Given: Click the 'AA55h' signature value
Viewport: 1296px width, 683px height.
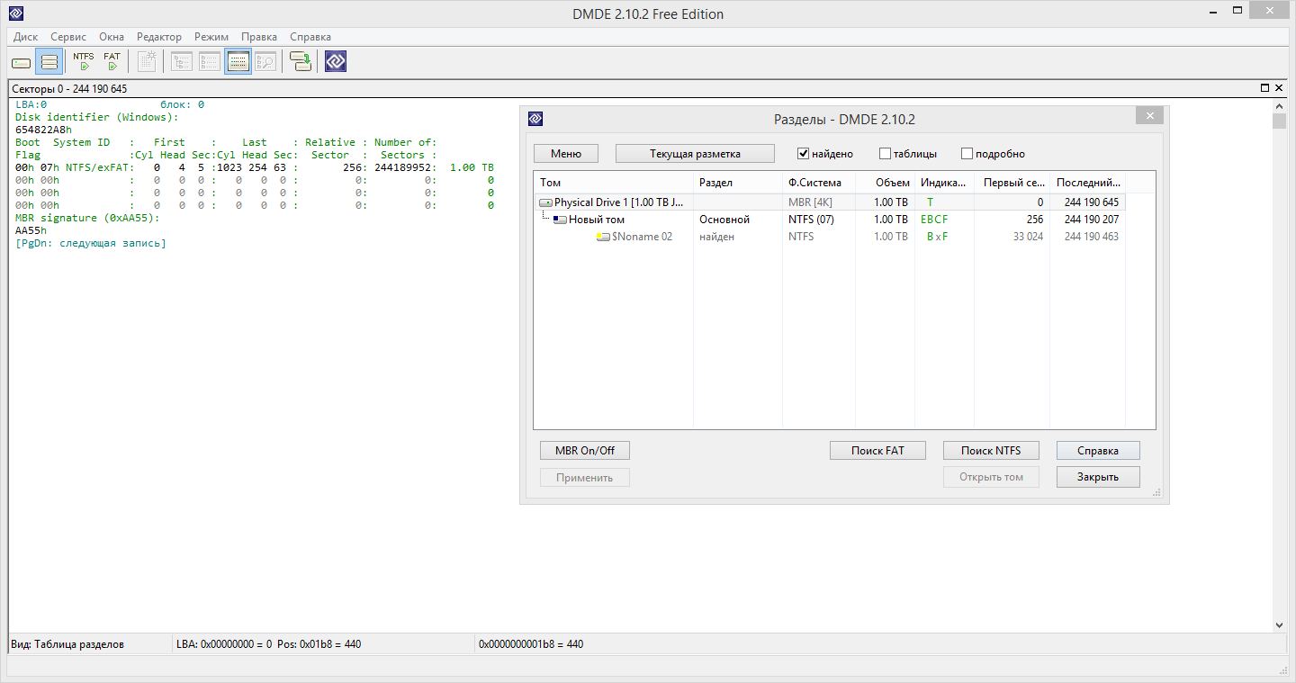Looking at the screenshot, I should click(x=31, y=230).
